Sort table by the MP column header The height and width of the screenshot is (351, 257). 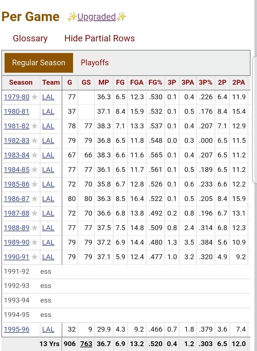[104, 82]
